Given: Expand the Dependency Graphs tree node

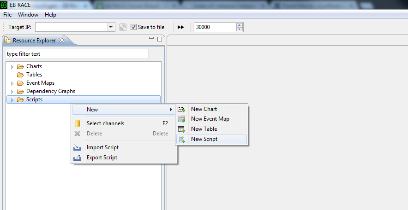Looking at the screenshot, I should click(12, 92).
